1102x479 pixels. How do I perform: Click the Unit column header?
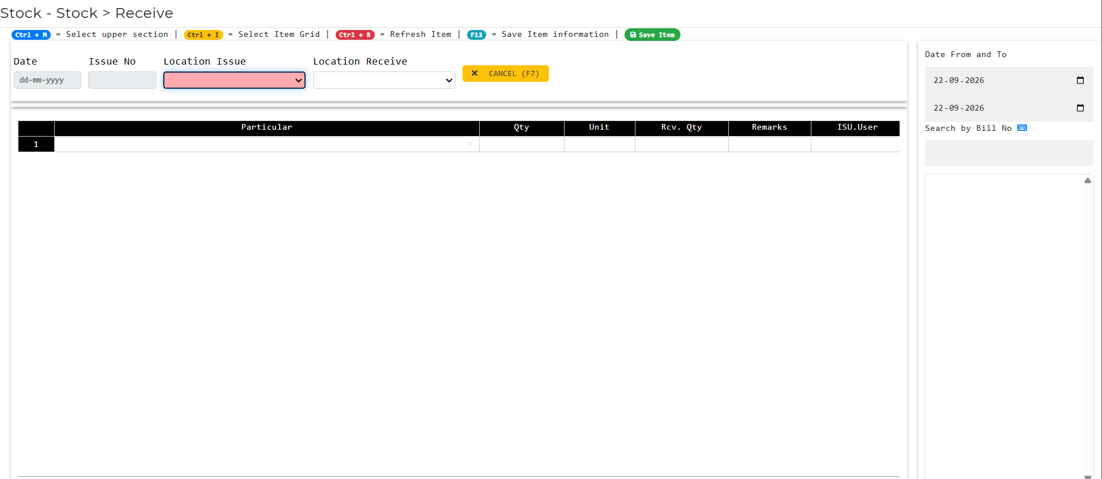599,127
